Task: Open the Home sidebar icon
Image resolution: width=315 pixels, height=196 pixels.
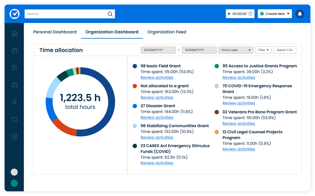Action: click(14, 33)
